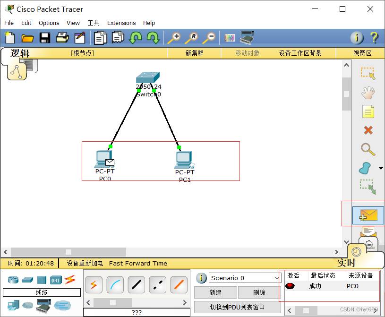This screenshot has width=385, height=317.
Task: Select the Custom Made Devices category
Action: click(x=43, y=306)
